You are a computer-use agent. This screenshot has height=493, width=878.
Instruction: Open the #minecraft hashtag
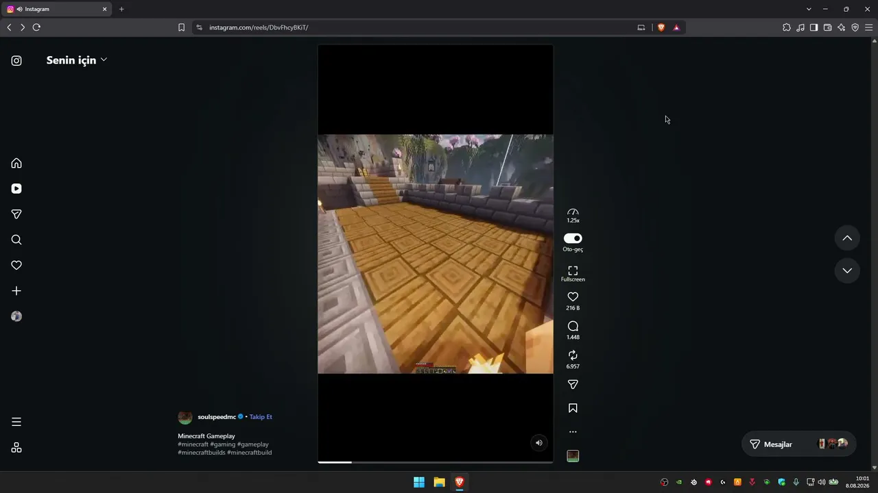point(193,444)
